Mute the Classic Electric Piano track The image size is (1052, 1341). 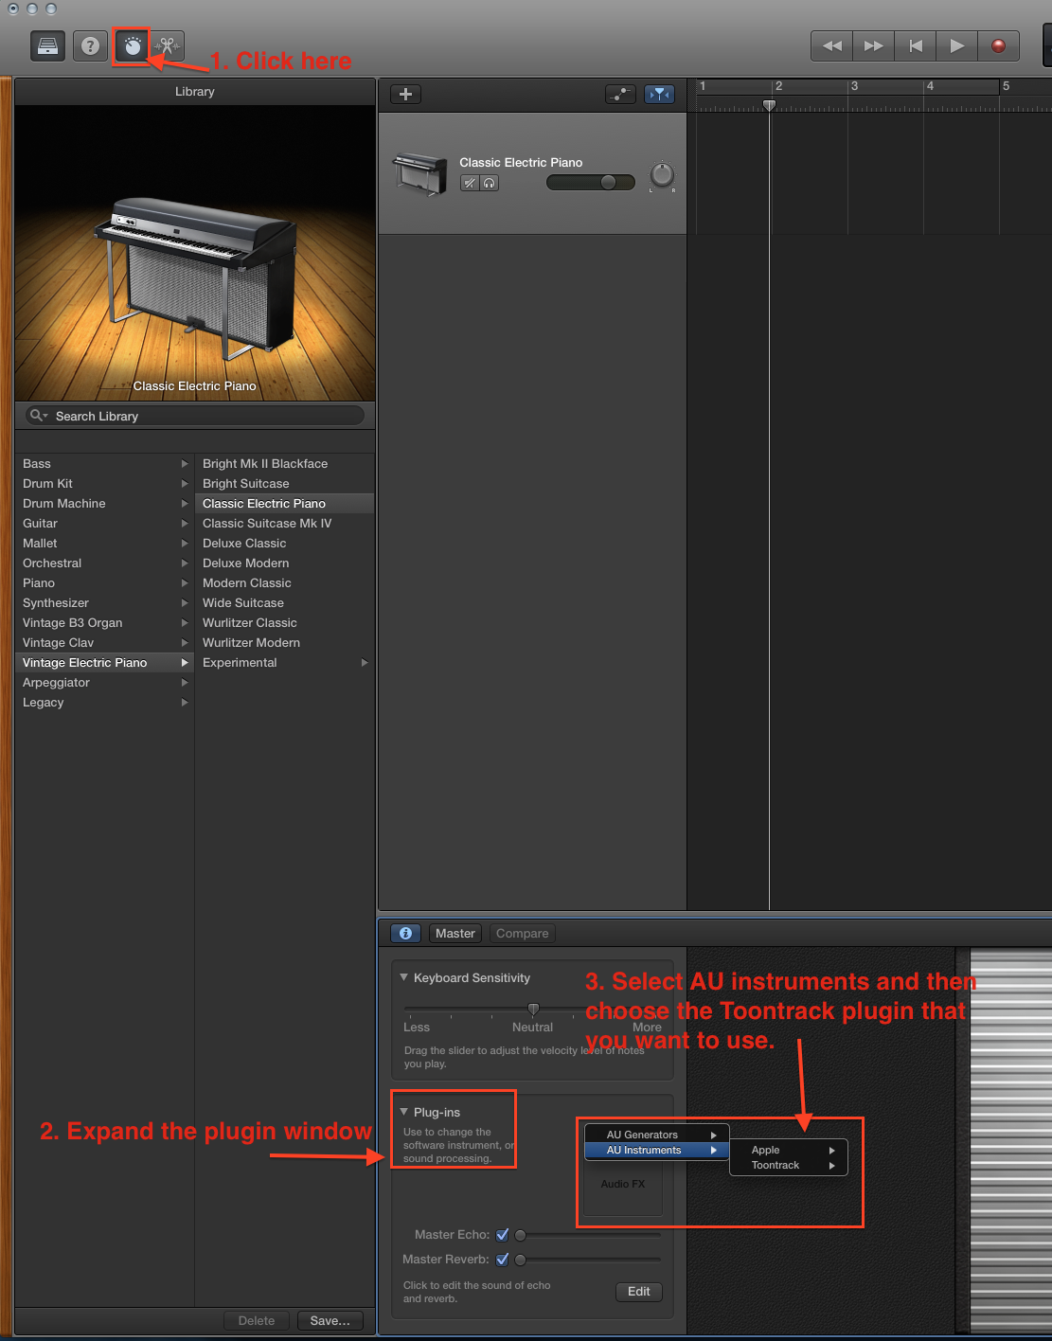tap(470, 183)
